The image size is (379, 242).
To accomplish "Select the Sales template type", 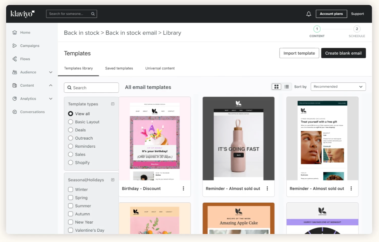I will (x=71, y=154).
